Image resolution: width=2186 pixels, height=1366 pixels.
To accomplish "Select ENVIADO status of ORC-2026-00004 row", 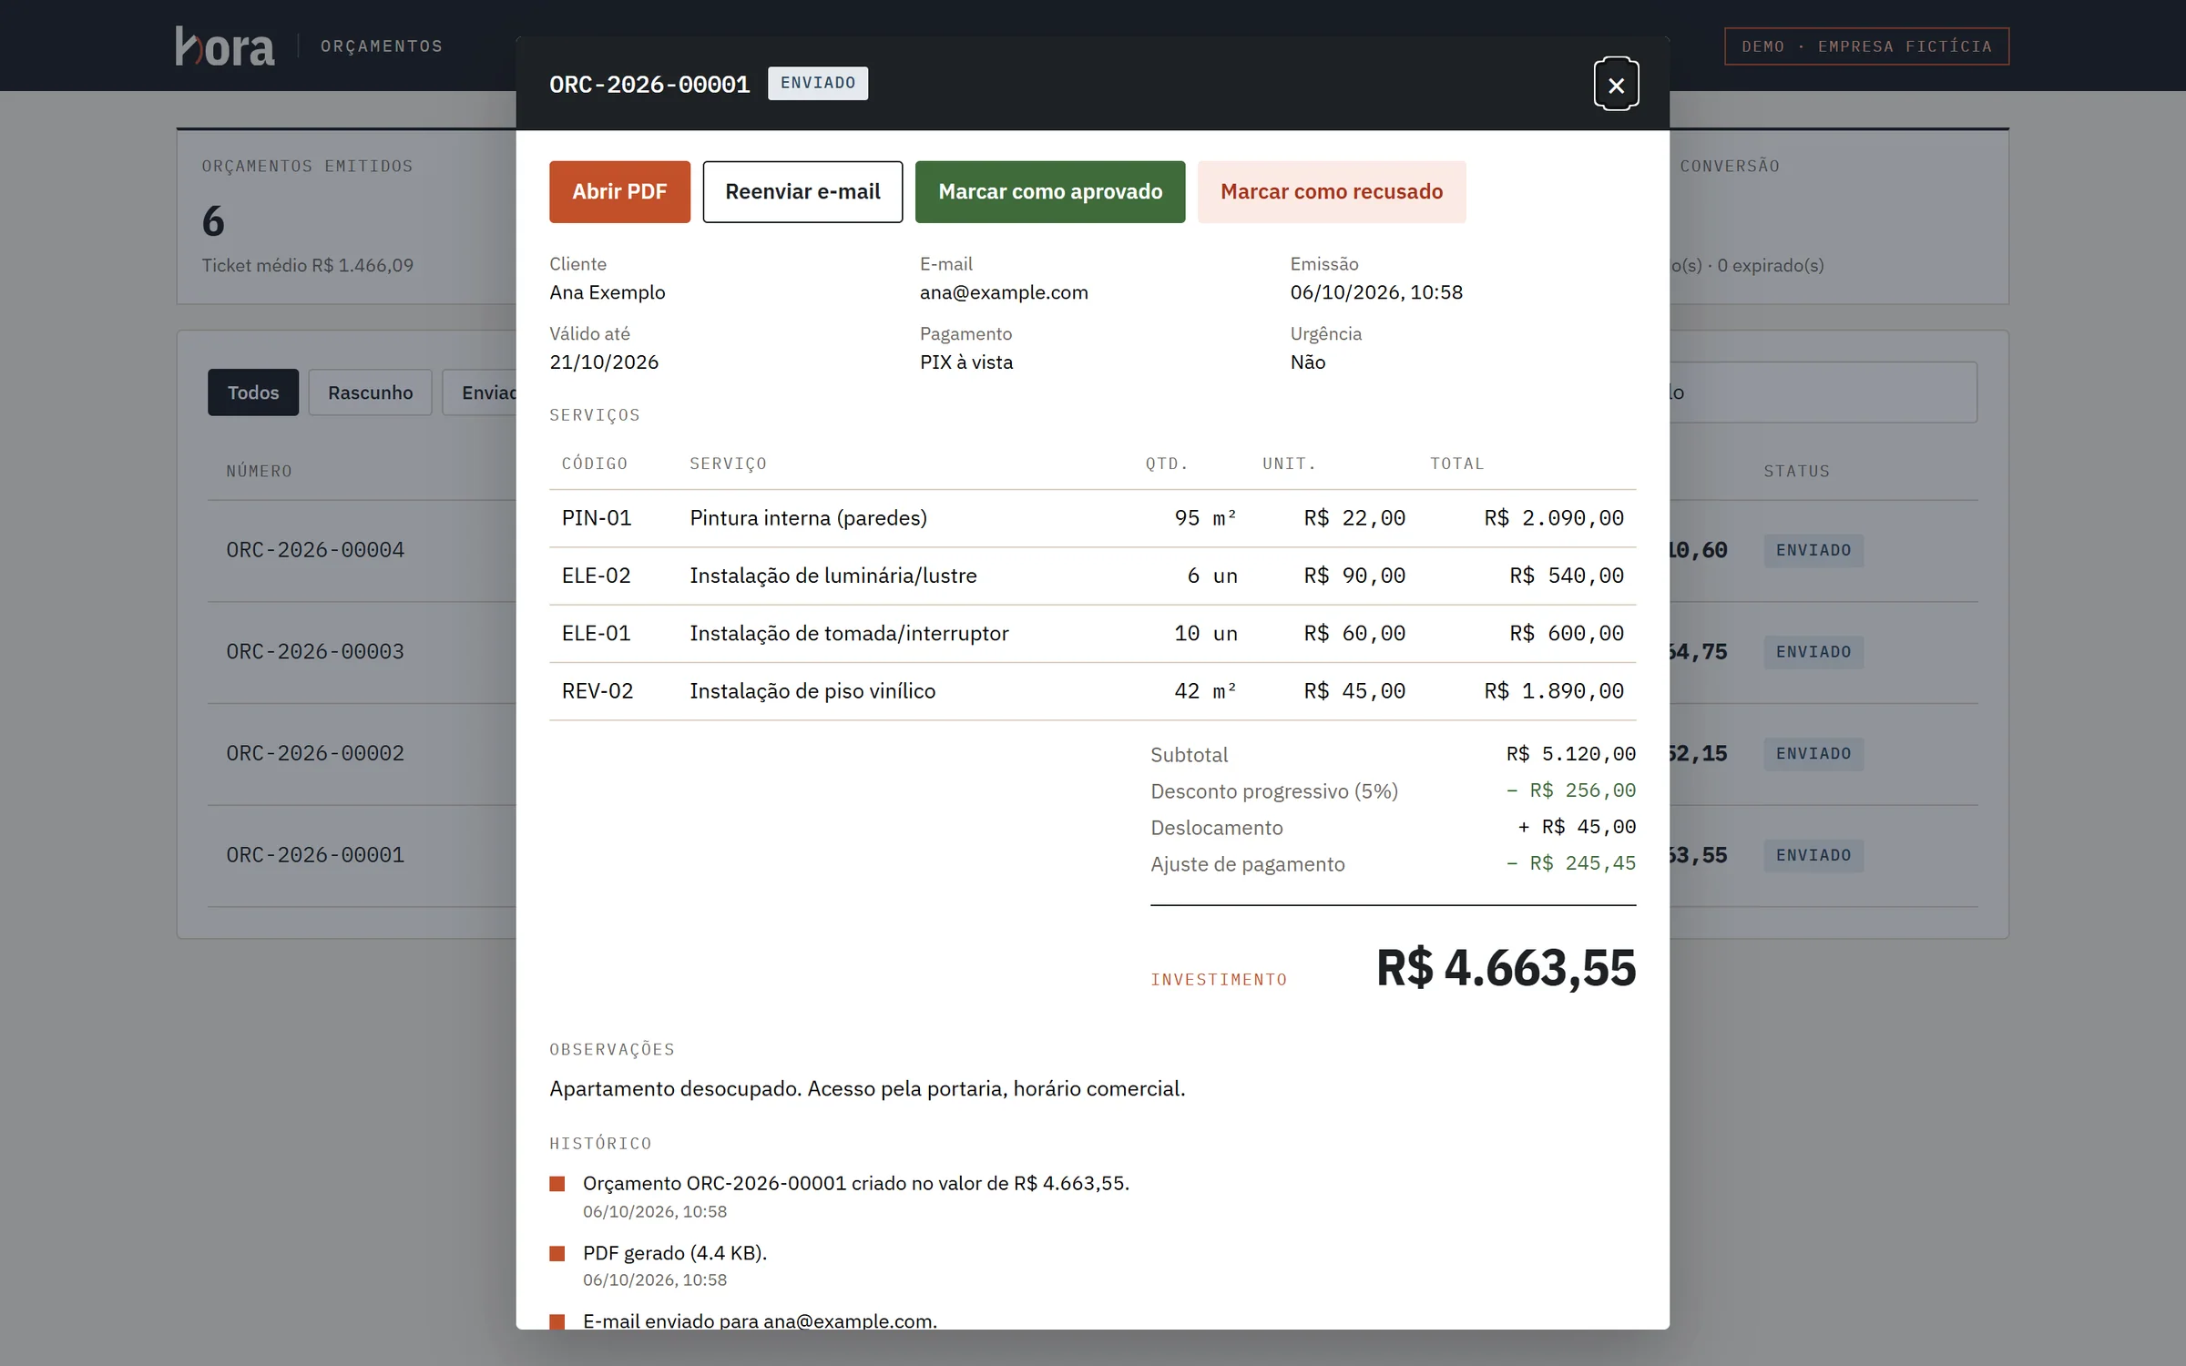I will (1813, 550).
